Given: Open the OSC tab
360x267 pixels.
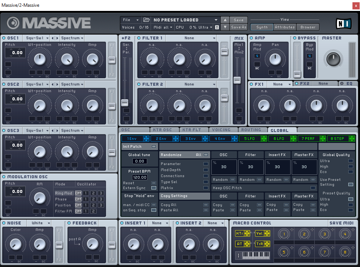Looking at the screenshot, I should (134, 130).
